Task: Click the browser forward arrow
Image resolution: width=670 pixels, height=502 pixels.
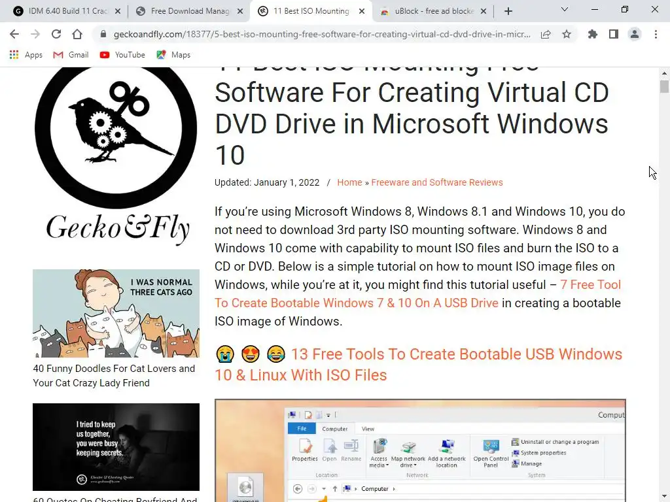Action: pyautogui.click(x=35, y=34)
